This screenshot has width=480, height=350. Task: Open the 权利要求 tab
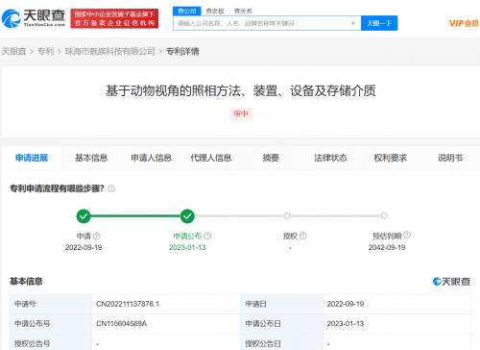click(391, 158)
